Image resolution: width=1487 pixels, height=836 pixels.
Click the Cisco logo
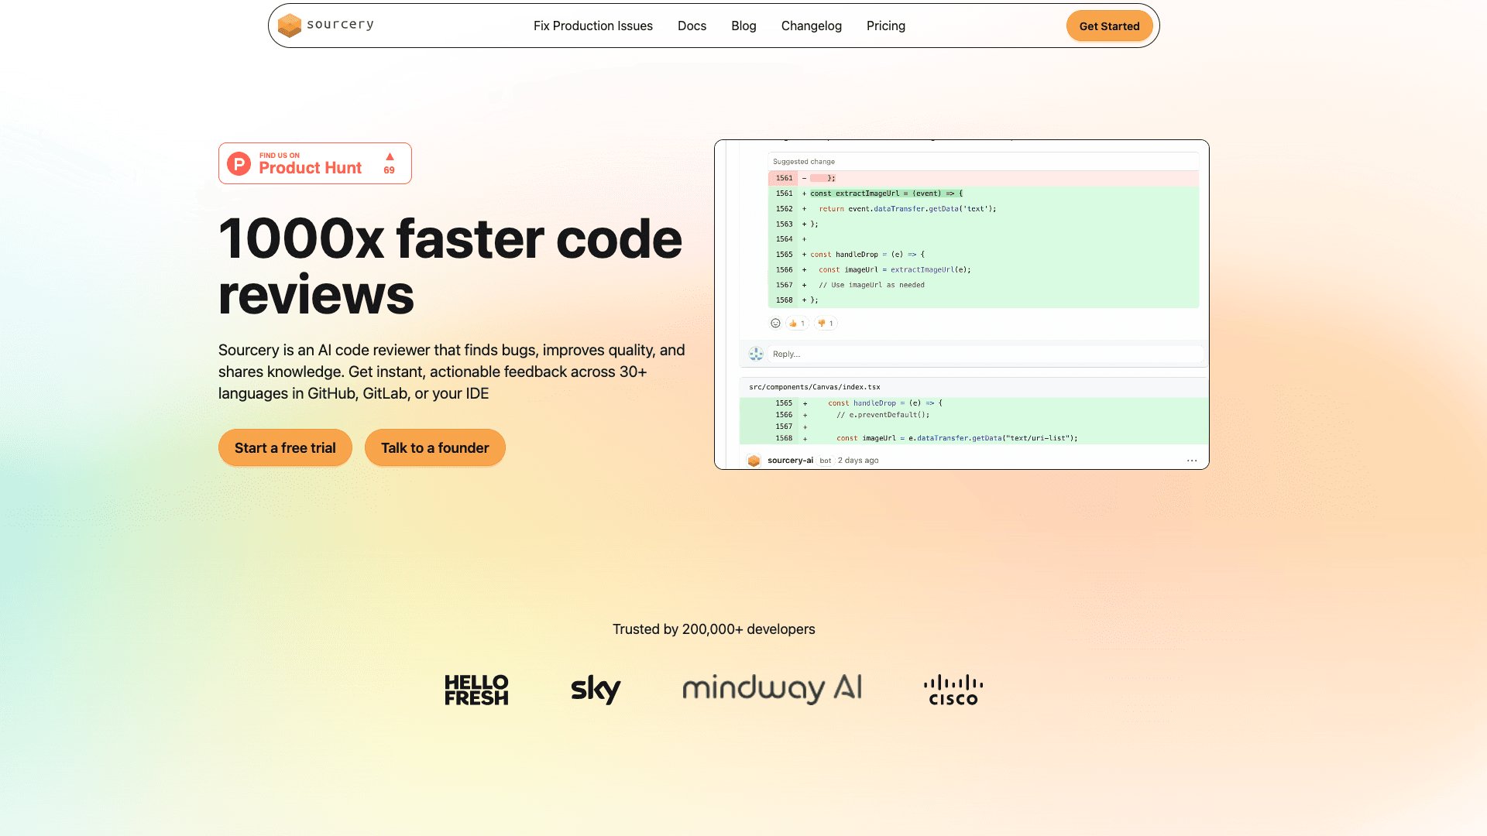point(953,690)
